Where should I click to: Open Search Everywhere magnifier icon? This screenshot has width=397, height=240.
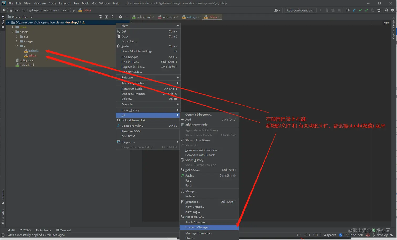(x=386, y=10)
